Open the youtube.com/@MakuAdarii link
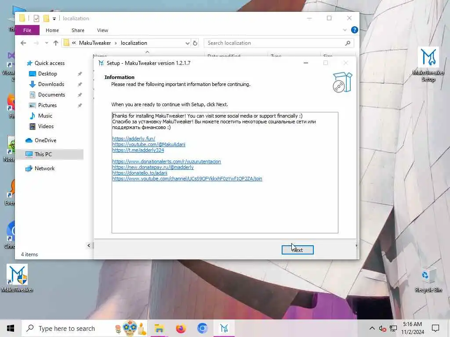The width and height of the screenshot is (450, 337). point(149,144)
